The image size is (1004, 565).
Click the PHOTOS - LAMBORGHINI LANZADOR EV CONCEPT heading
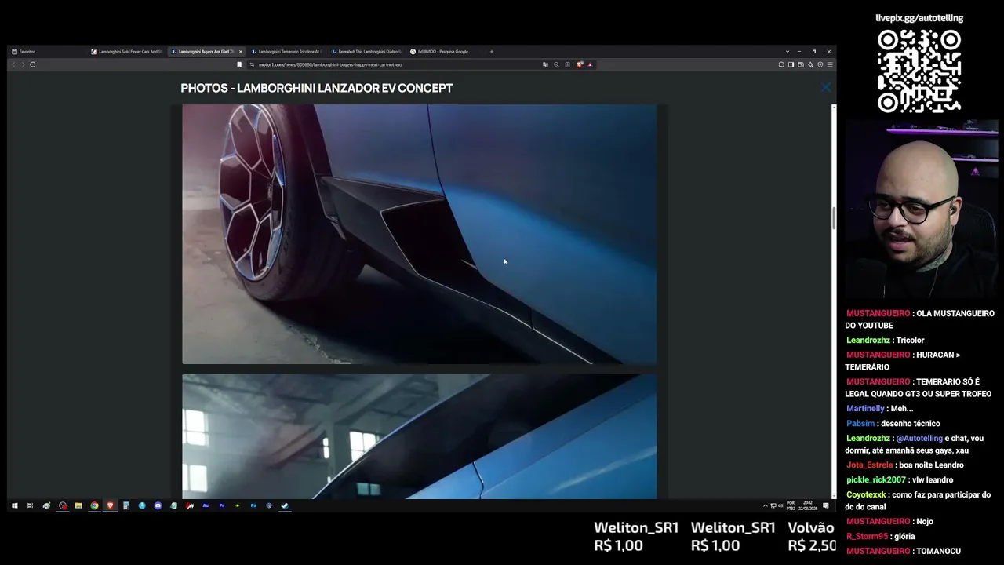tap(317, 88)
